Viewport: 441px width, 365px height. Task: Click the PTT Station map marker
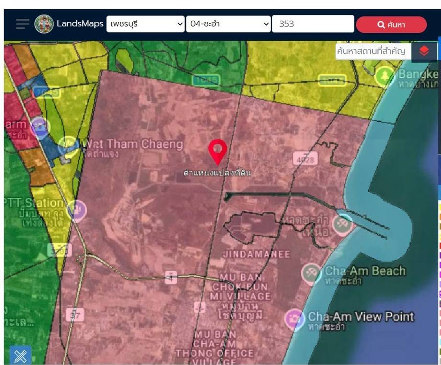tap(77, 211)
